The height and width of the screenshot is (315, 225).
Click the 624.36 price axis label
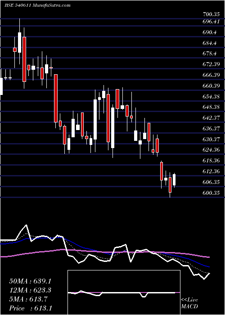(x=211, y=150)
